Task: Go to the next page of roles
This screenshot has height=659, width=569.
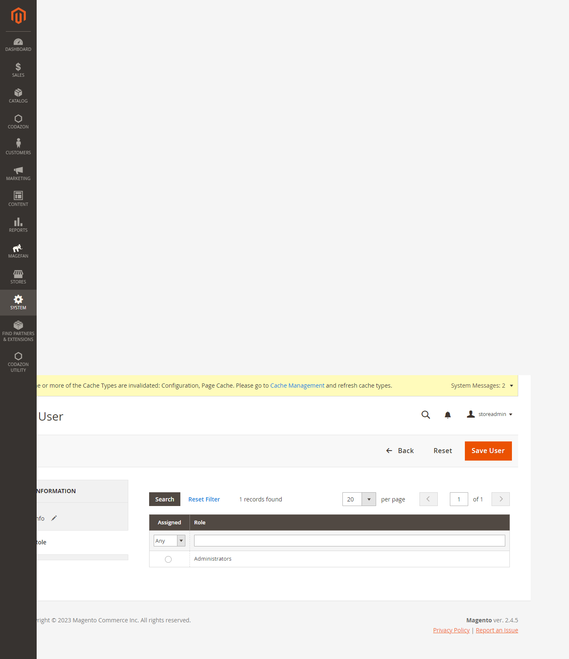Action: pyautogui.click(x=501, y=499)
